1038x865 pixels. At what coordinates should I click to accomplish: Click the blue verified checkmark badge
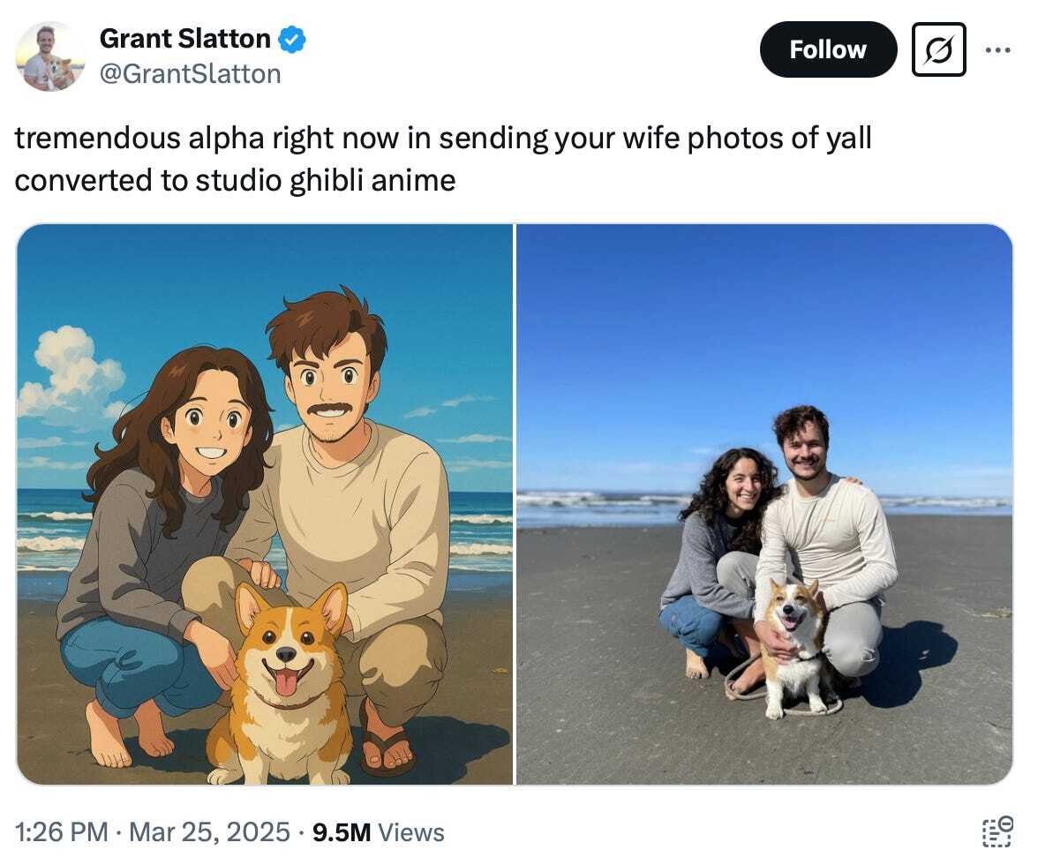tap(291, 39)
